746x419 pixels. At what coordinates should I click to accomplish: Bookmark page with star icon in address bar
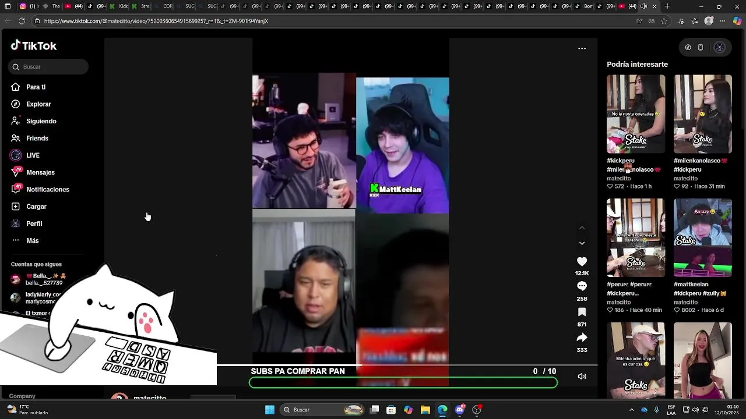(664, 21)
